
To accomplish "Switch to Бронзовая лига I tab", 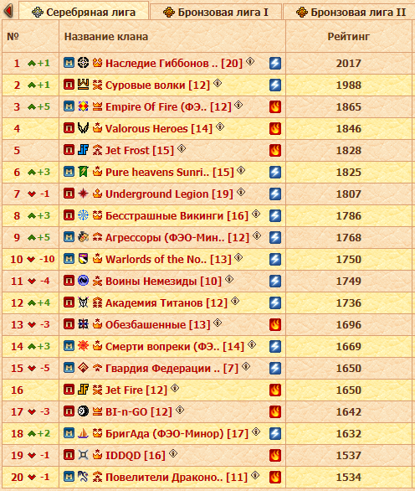I will [216, 13].
